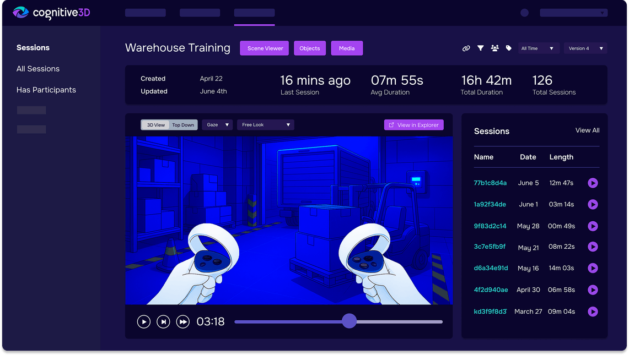
Task: Select the tag icon next to participants
Action: (x=509, y=48)
